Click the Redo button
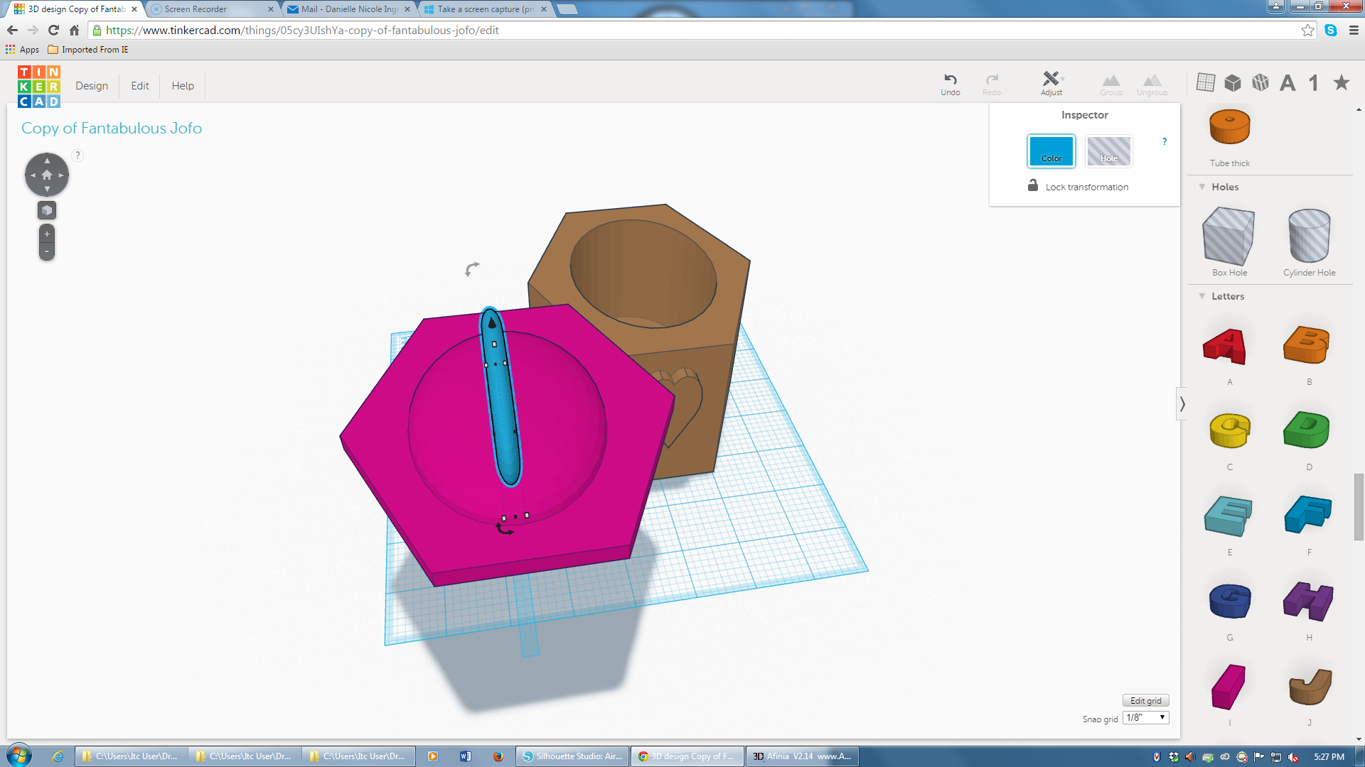The image size is (1365, 767). pos(992,84)
